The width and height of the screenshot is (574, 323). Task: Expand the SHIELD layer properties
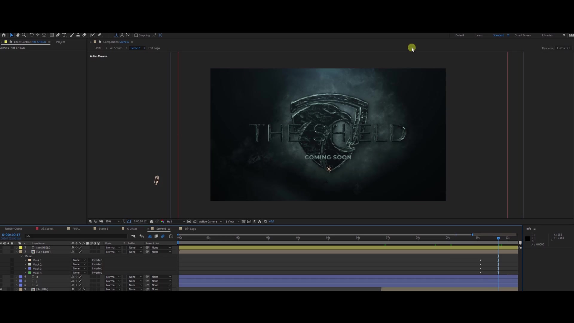pyautogui.click(x=17, y=248)
